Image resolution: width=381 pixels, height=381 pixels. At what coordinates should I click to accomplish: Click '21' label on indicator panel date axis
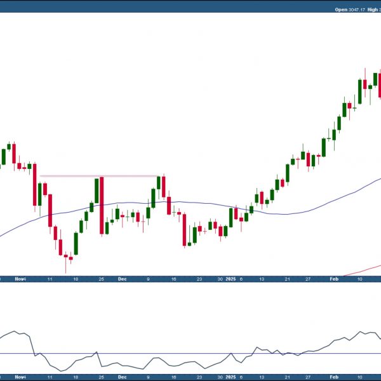click(x=287, y=377)
